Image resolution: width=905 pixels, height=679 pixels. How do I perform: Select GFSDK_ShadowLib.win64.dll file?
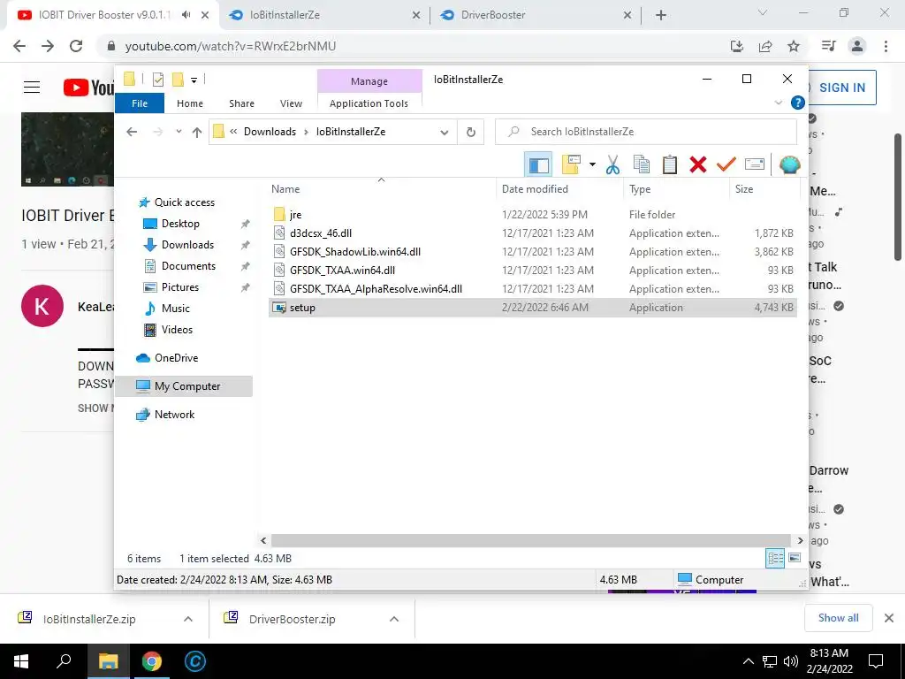(x=533, y=252)
